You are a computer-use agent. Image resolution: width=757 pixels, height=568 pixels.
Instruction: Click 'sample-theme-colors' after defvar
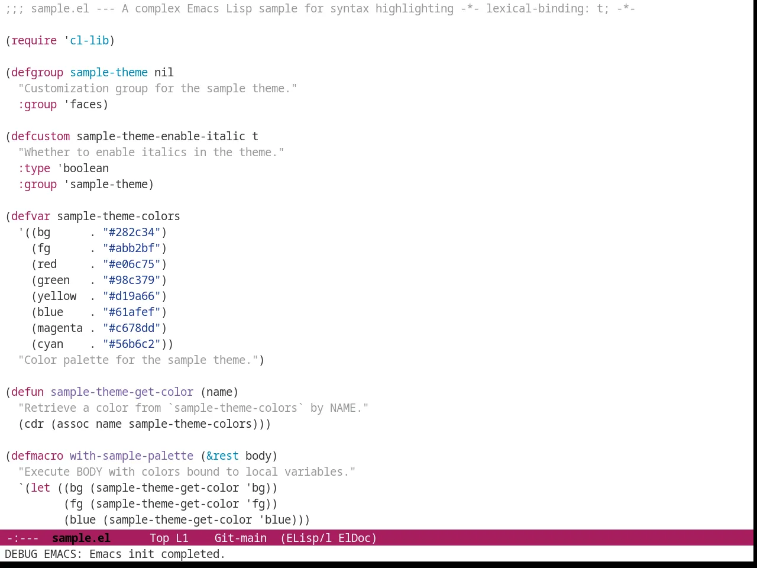[x=118, y=216]
